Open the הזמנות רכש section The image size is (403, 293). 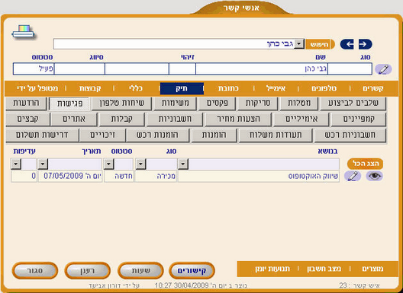(157, 135)
